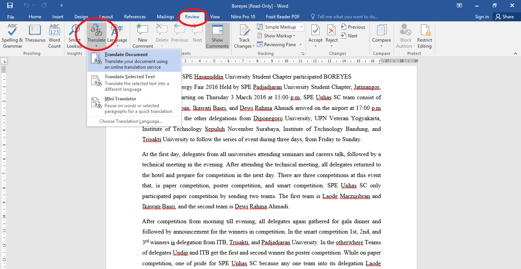The image size is (521, 269).
Task: Click the Save icon in title bar
Action: tap(10, 6)
